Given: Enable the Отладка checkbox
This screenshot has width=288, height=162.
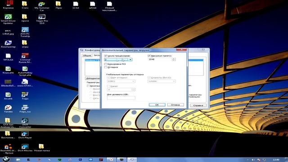Looking at the screenshot, I should tap(106, 67).
